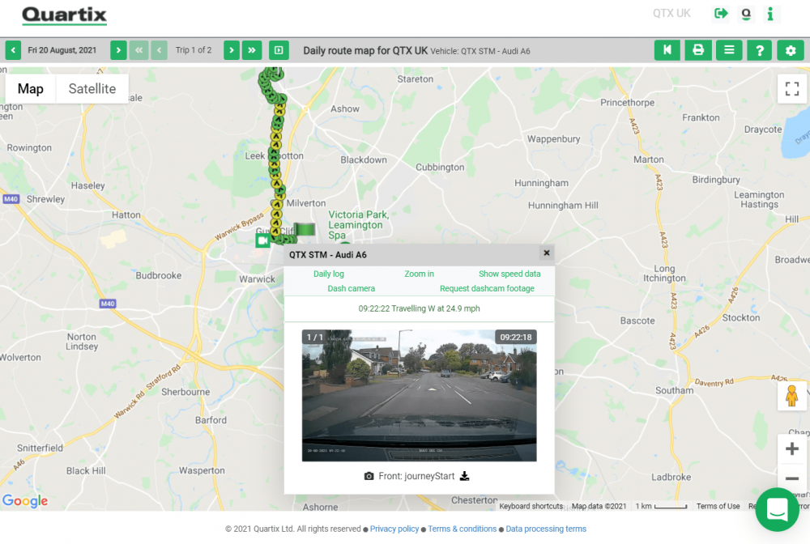
Task: Print the daily route map
Action: tap(698, 50)
